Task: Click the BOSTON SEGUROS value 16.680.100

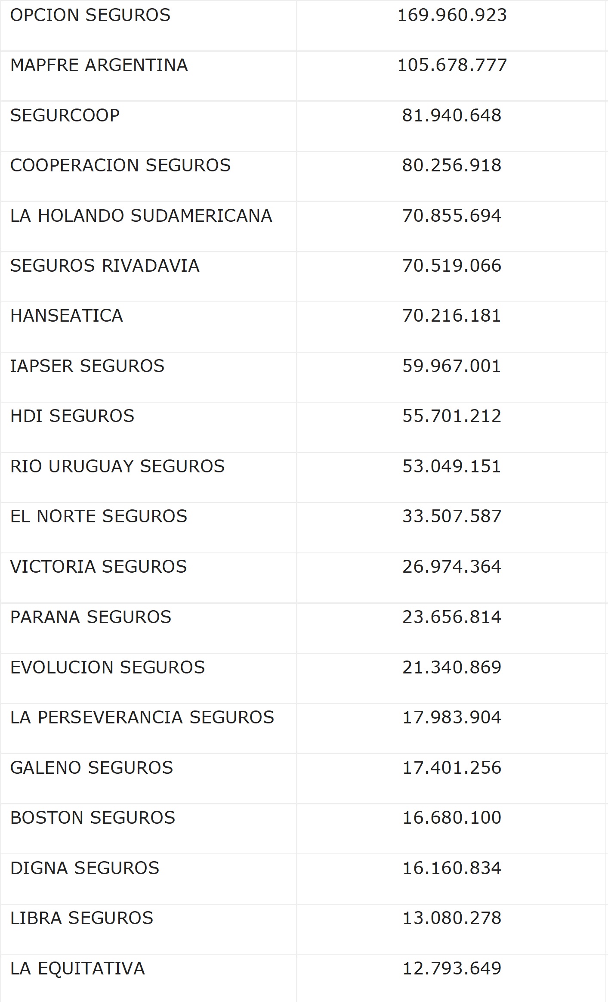Action: click(x=452, y=818)
